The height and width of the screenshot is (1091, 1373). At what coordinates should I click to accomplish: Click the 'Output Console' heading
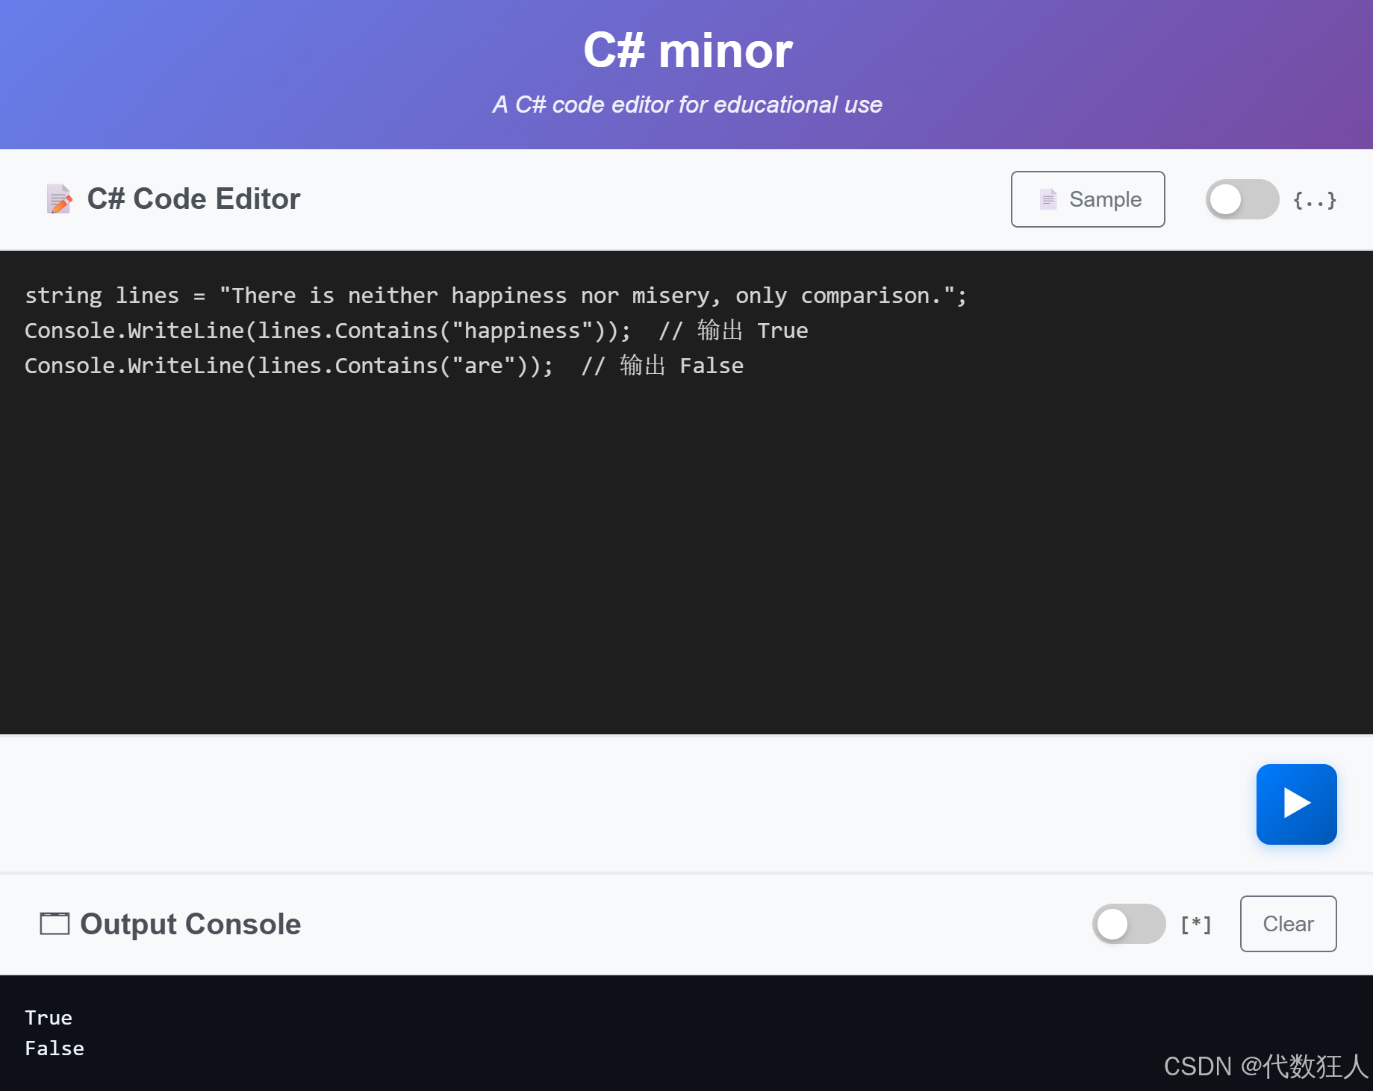190,924
